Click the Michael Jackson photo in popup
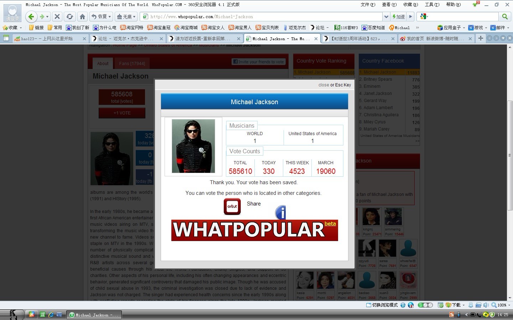 pos(193,146)
